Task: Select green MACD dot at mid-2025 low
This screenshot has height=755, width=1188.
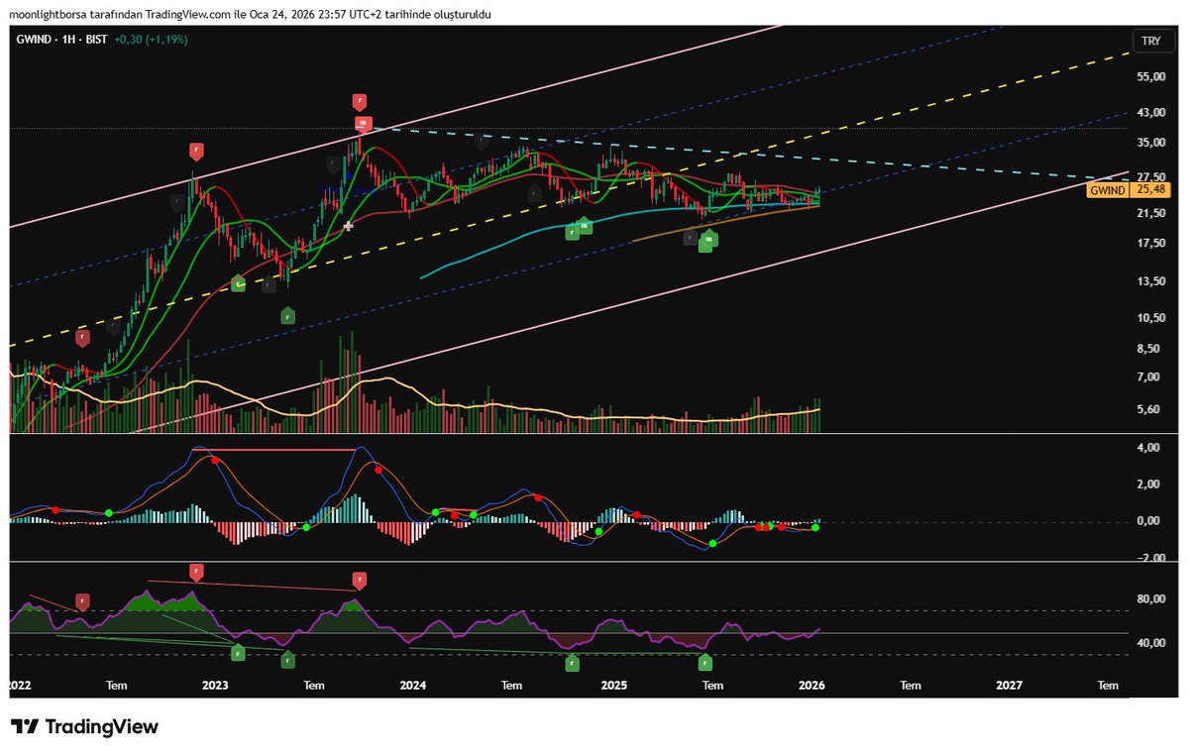Action: 712,543
